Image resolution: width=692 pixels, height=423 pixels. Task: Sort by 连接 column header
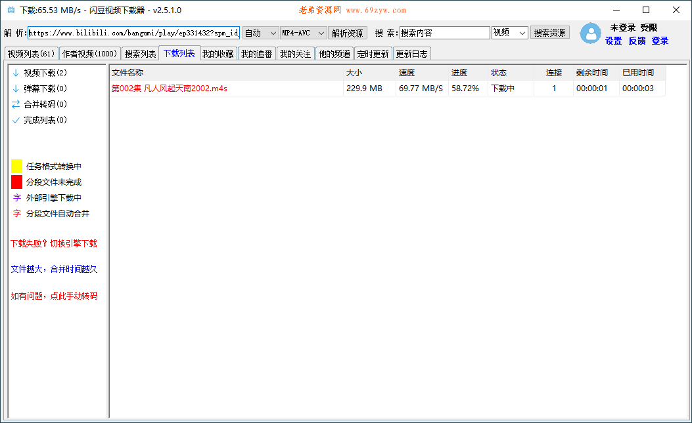coord(554,73)
